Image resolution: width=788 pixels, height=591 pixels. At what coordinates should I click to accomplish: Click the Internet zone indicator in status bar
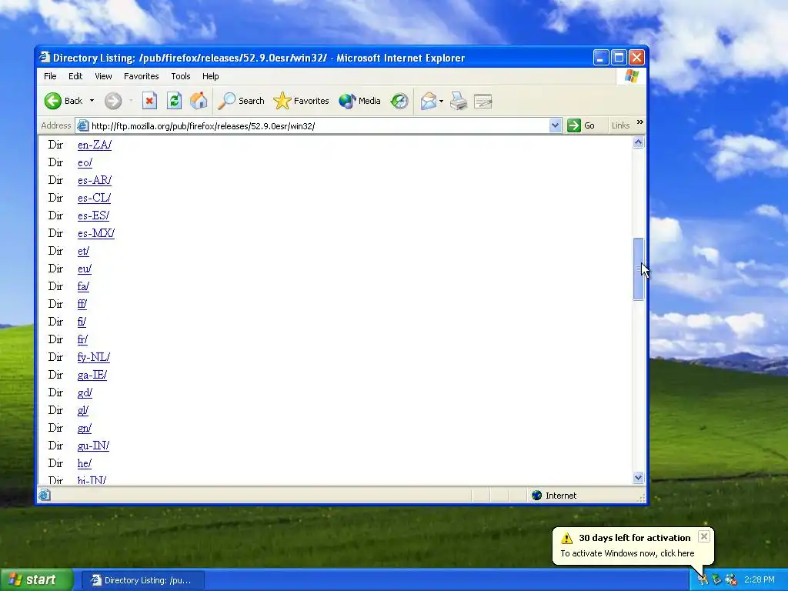[554, 496]
